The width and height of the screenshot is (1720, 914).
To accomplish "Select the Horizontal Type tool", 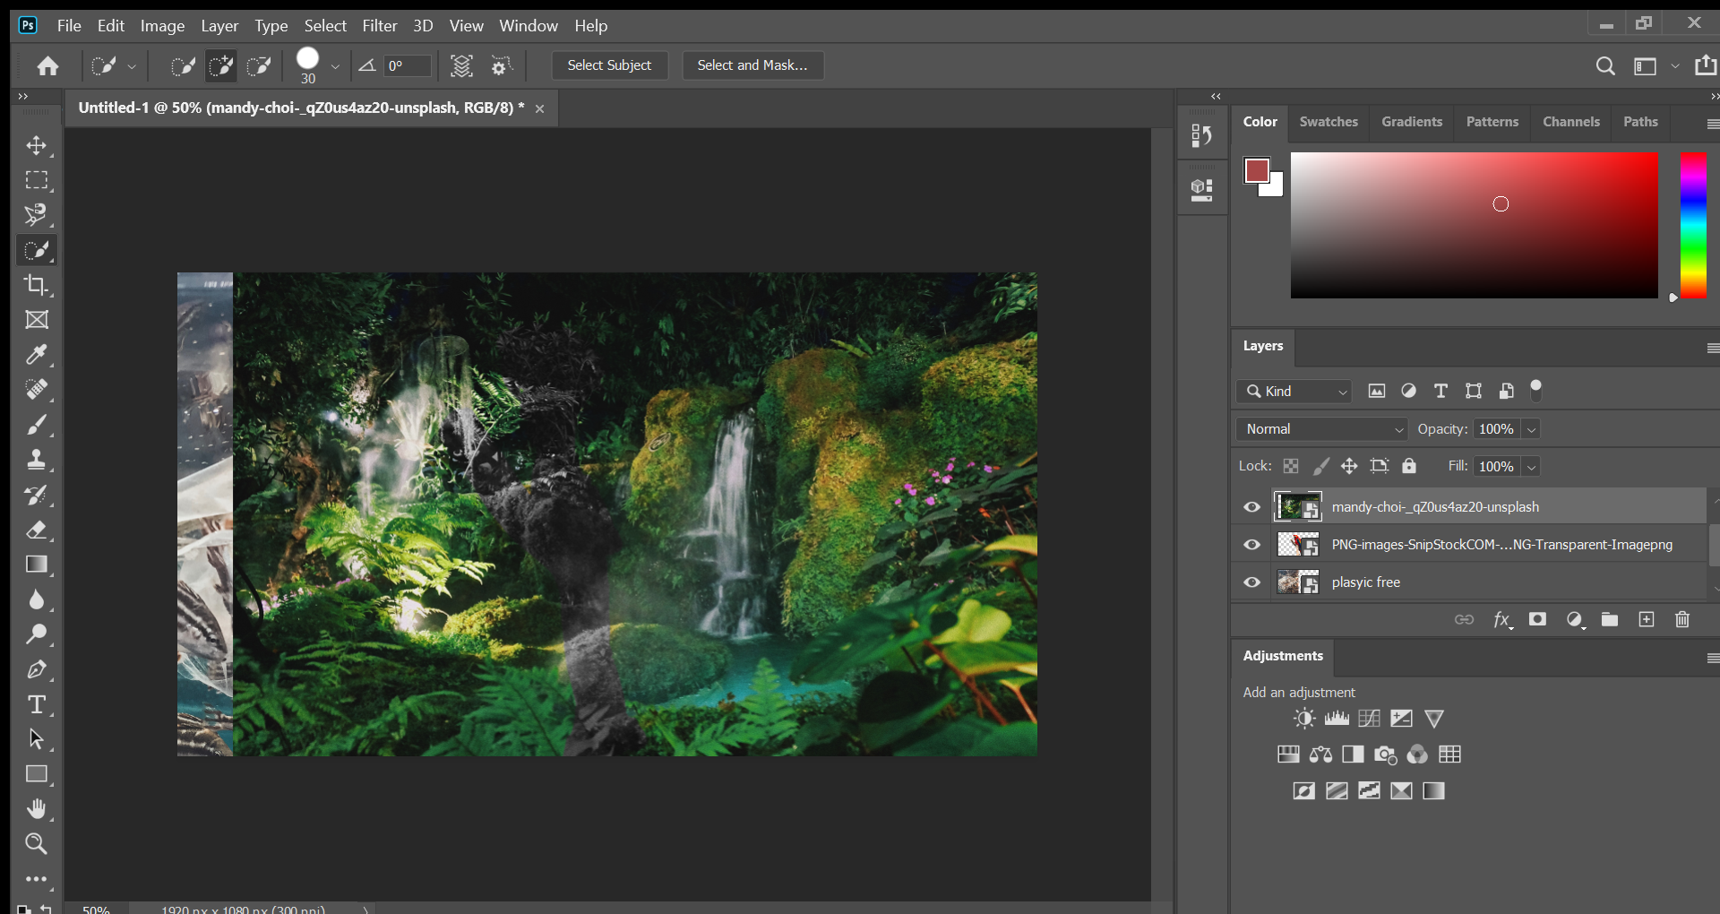I will tap(36, 704).
